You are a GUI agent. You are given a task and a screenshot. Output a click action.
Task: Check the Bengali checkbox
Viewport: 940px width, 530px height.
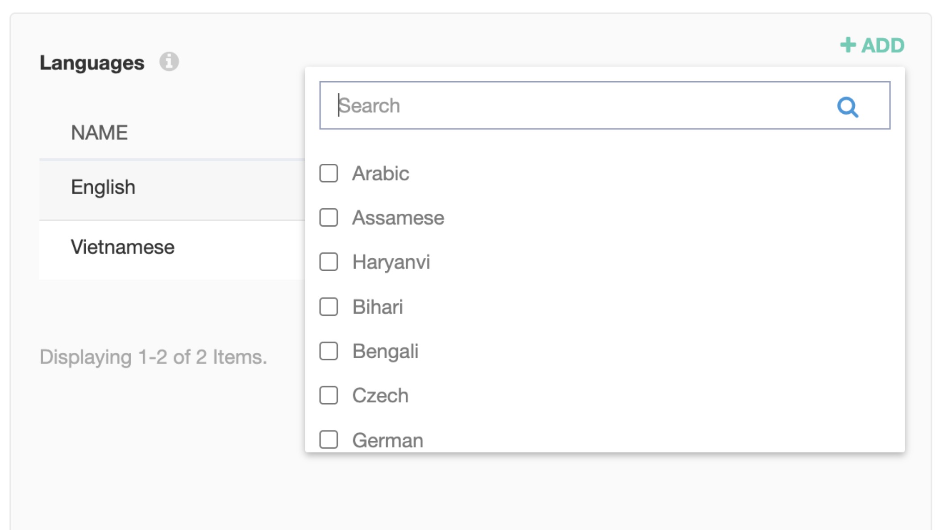[x=329, y=351]
